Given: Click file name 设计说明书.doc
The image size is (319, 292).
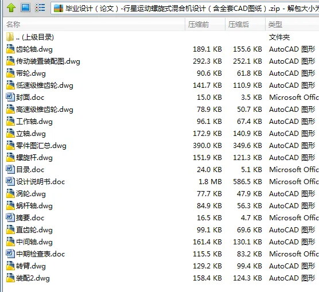Looking at the screenshot, I should tap(41, 182).
